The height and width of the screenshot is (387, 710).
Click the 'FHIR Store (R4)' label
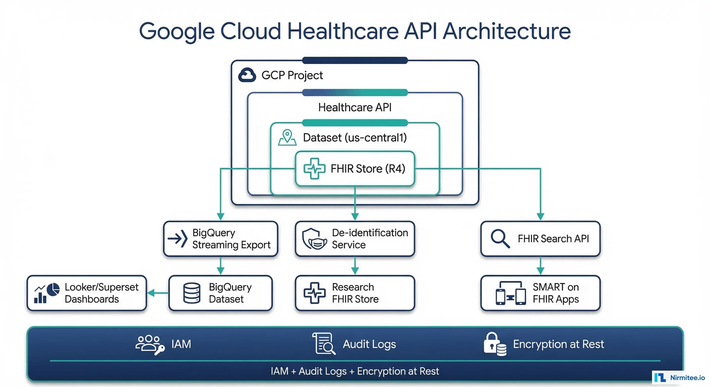(368, 169)
